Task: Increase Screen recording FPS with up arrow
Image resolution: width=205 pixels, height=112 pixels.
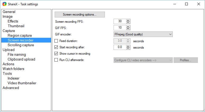Action: [x=128, y=20]
